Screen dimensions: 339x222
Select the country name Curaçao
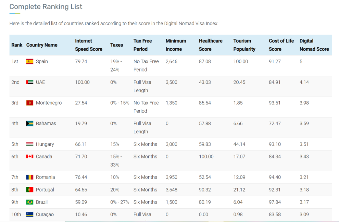click(45, 214)
